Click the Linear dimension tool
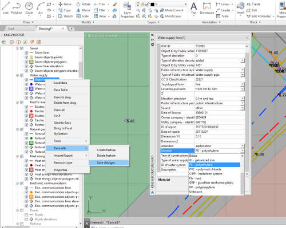 coord(223,4)
